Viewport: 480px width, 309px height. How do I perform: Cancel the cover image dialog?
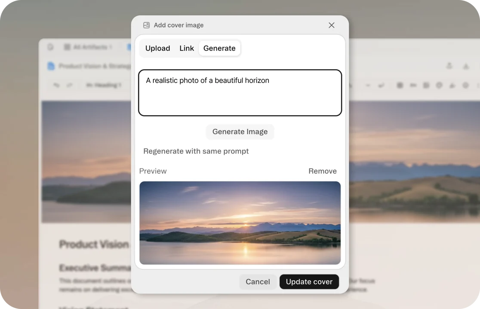click(x=258, y=282)
